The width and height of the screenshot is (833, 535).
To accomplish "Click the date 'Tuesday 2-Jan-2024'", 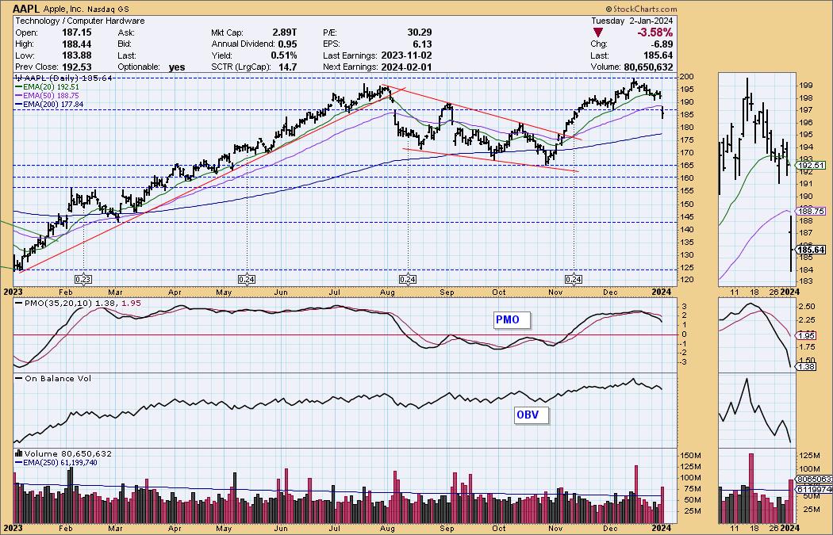I will coord(632,21).
